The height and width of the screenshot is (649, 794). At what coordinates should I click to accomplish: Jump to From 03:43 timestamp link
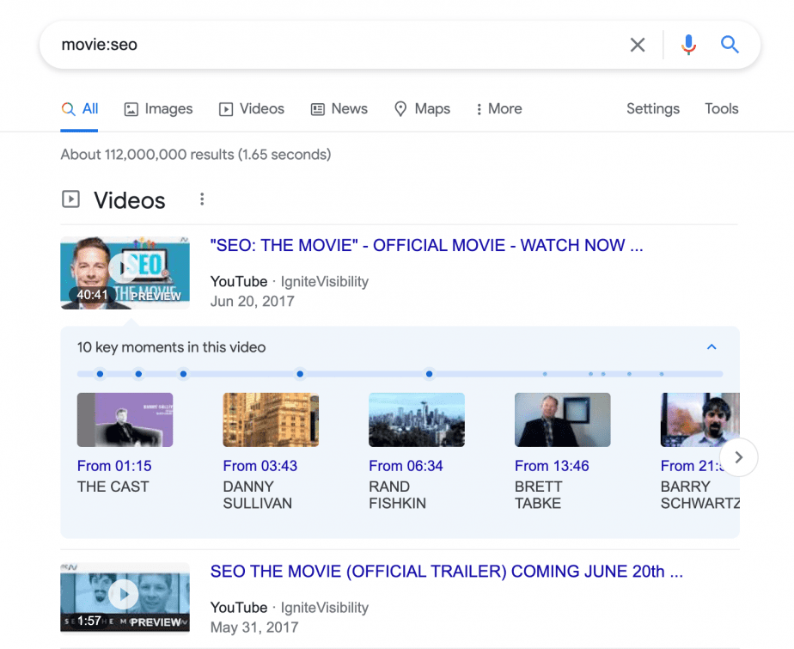click(260, 466)
